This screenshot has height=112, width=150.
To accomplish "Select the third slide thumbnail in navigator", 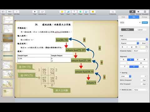I will (8, 38).
